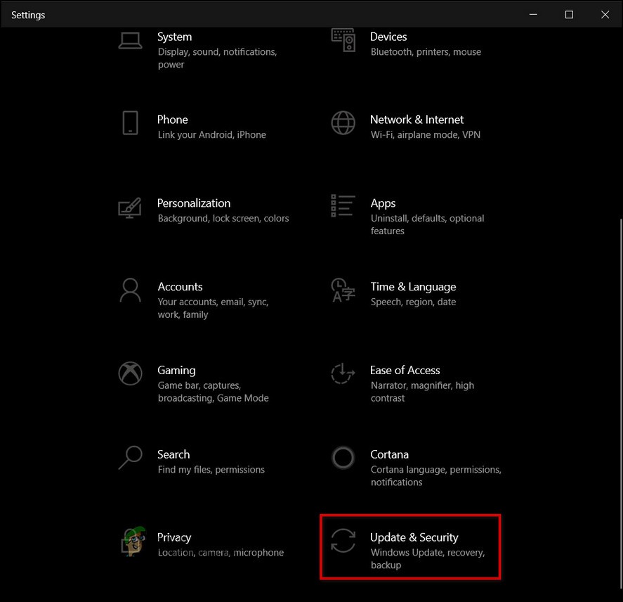Open the Cortana heading
Image resolution: width=623 pixels, height=602 pixels.
(389, 454)
